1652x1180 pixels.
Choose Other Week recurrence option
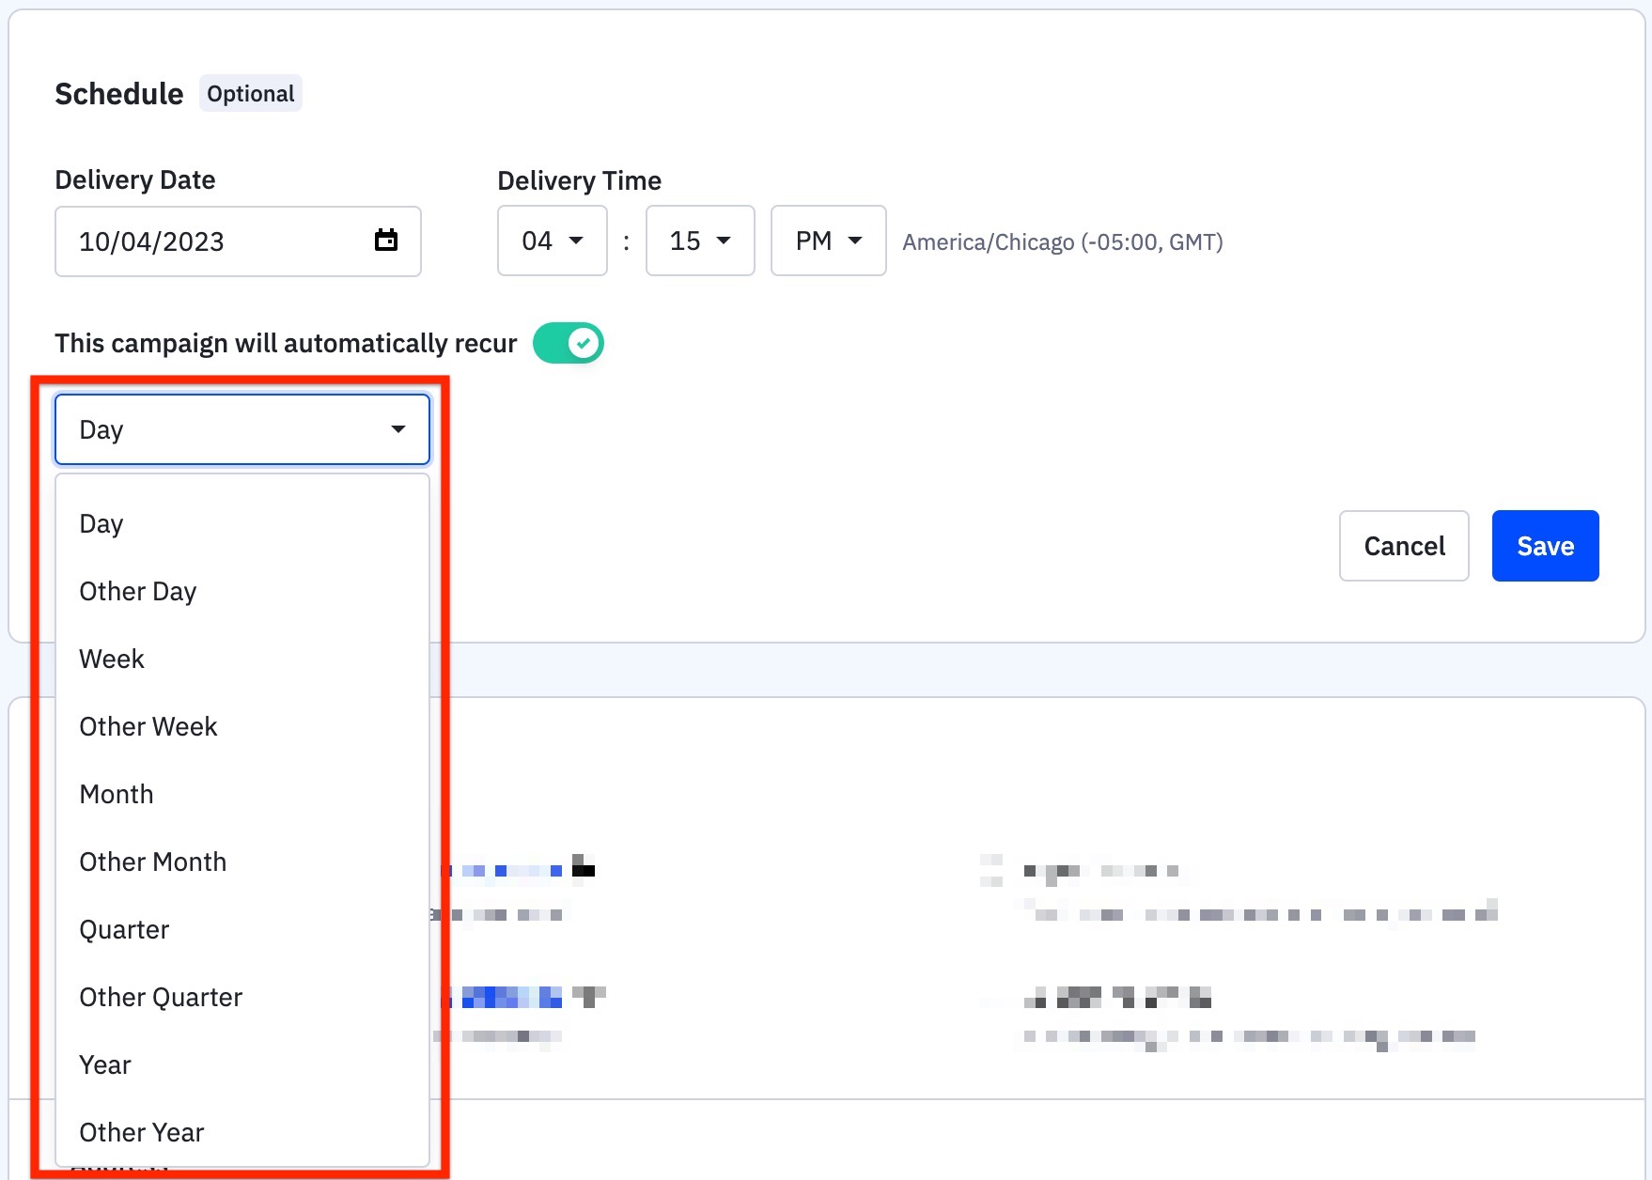point(148,726)
